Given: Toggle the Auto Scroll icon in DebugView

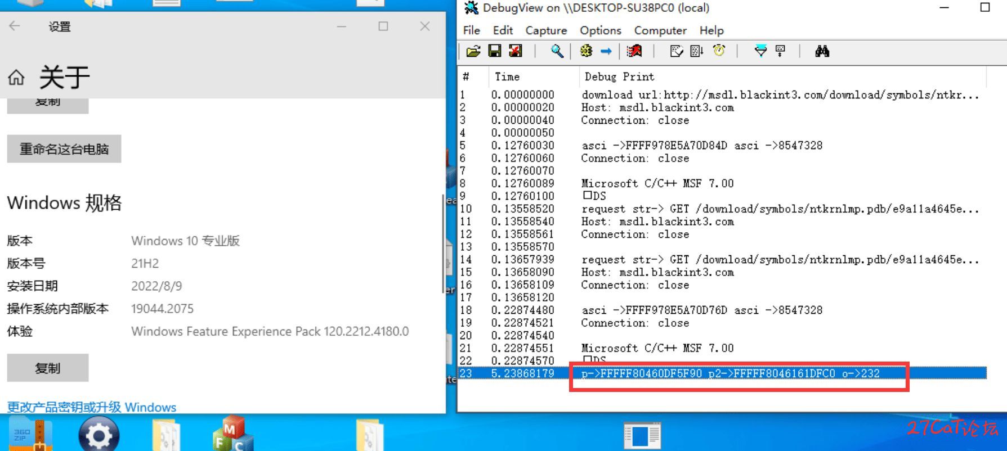Looking at the screenshot, I should pyautogui.click(x=697, y=51).
